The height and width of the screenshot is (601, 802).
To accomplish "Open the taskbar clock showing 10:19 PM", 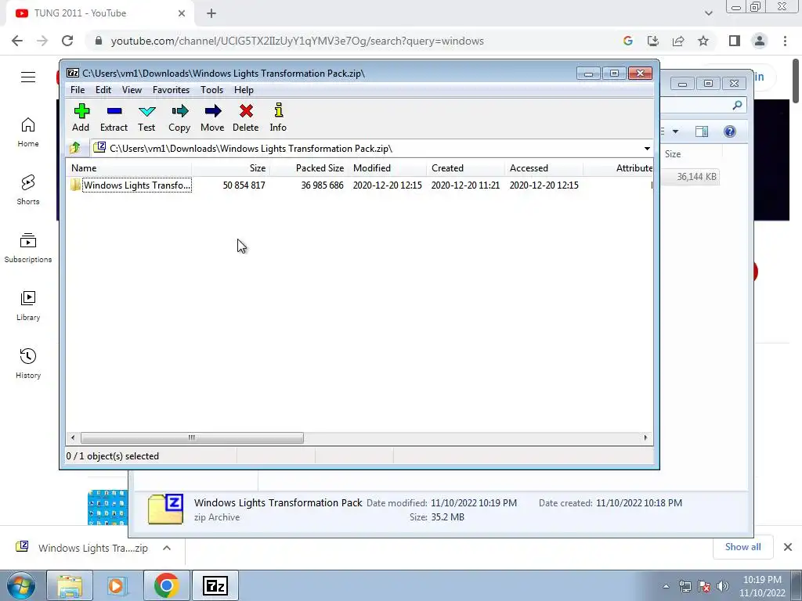I will tap(762, 586).
